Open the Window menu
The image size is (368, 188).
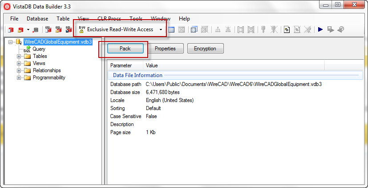click(161, 19)
